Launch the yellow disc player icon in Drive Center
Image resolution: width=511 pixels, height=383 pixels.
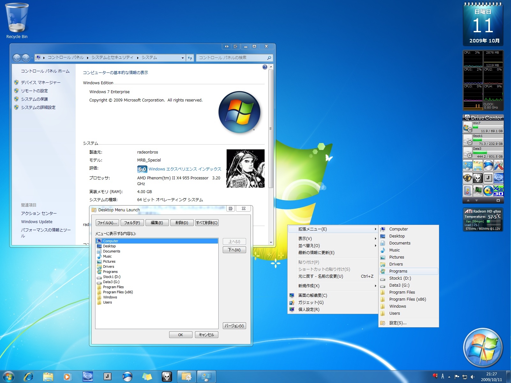click(x=488, y=191)
